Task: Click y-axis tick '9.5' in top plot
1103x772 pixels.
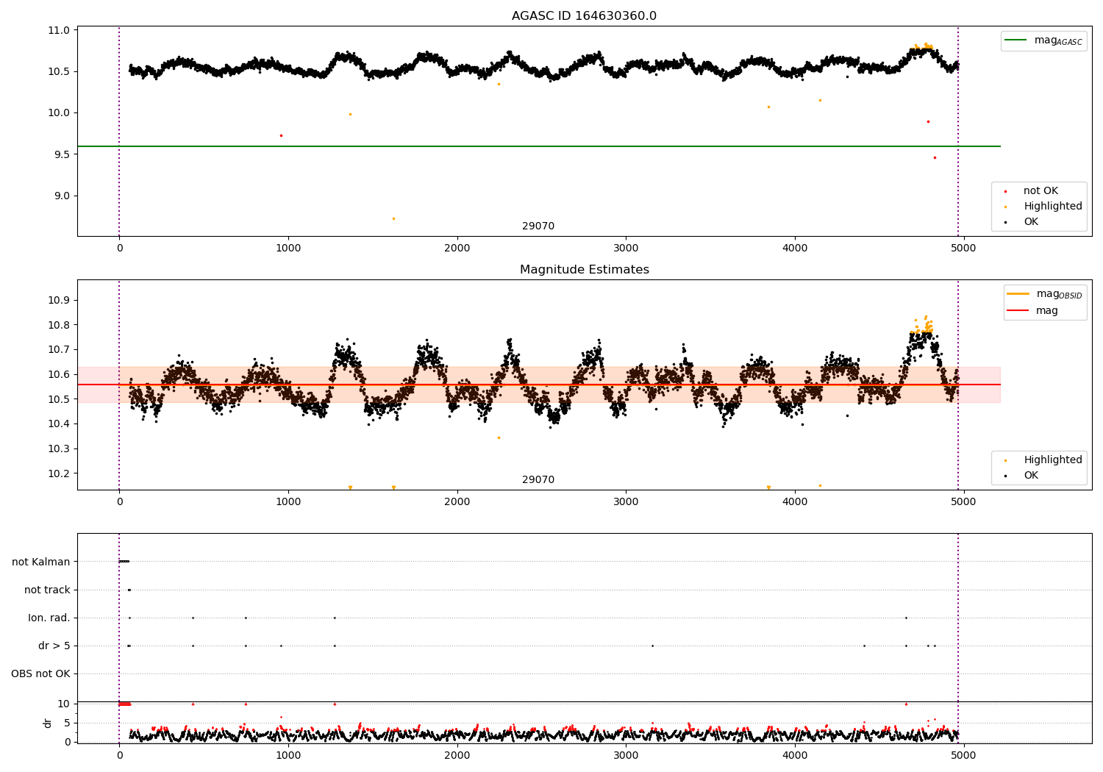Action: click(62, 154)
